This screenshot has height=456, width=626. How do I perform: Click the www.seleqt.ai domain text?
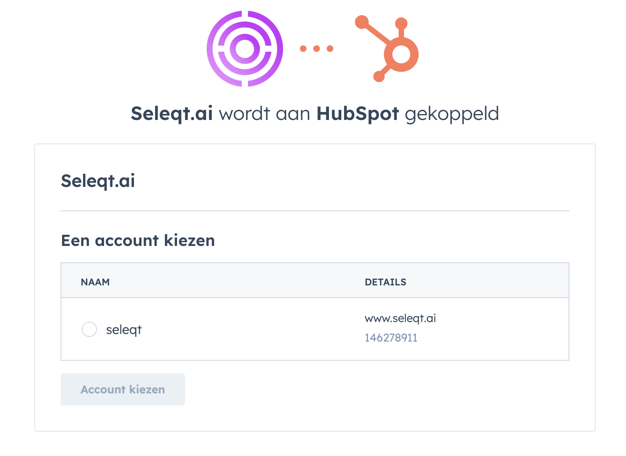pos(400,318)
